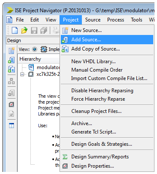Click the blue table-layout icon in Design sidebar
Screen dimensions: 157x174
[x=11, y=126]
